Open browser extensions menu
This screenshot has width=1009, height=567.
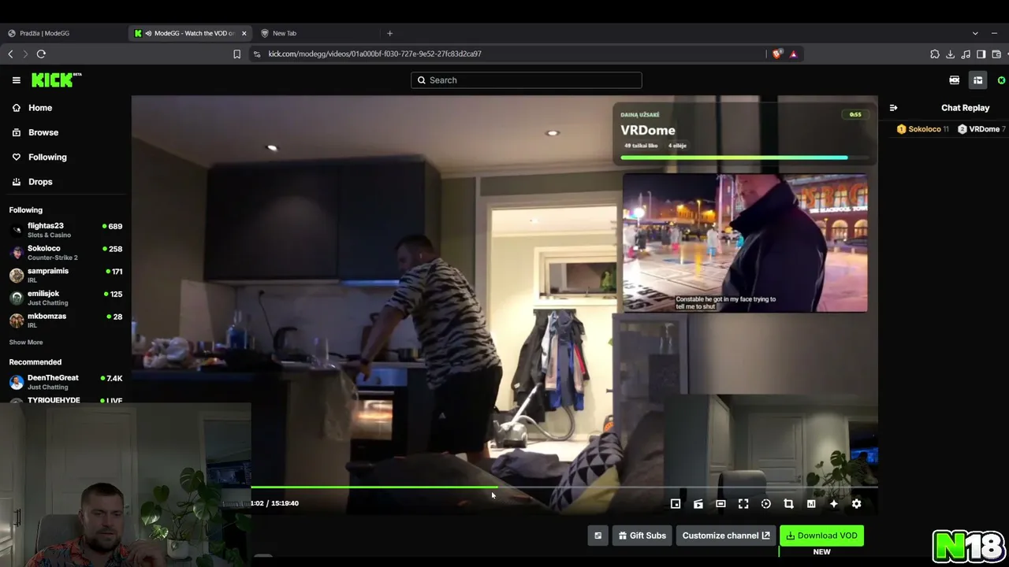pyautogui.click(x=935, y=54)
